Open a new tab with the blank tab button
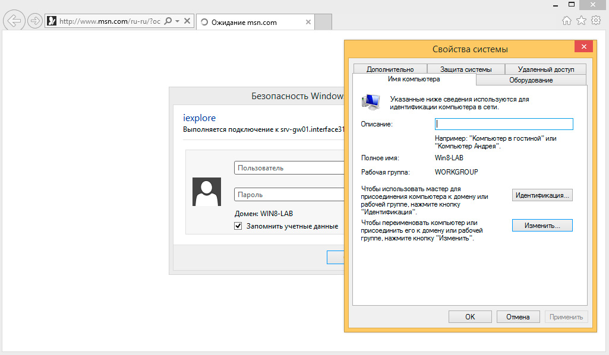609x355 pixels. pyautogui.click(x=323, y=22)
